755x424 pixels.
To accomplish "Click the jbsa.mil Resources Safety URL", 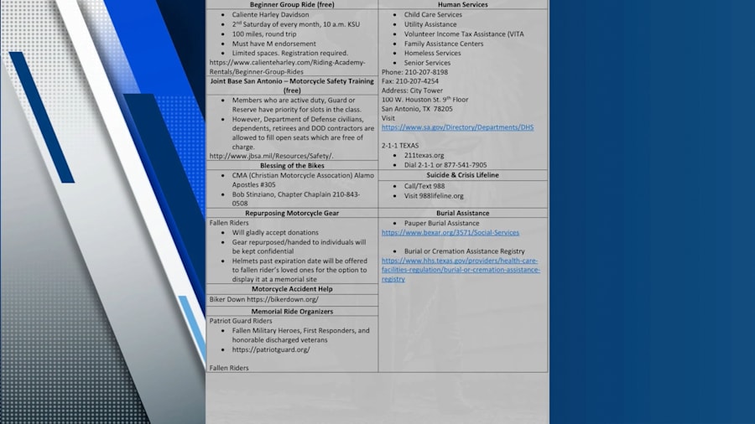I will click(x=271, y=156).
